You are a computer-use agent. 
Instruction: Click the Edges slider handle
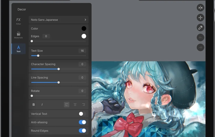tap(32, 41)
